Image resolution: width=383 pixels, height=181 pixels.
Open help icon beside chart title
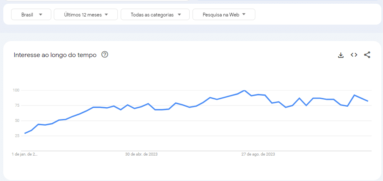pyautogui.click(x=105, y=55)
